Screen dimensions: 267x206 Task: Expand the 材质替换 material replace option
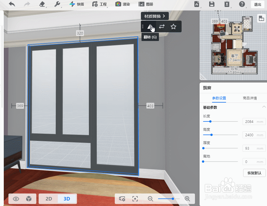pos(155,16)
